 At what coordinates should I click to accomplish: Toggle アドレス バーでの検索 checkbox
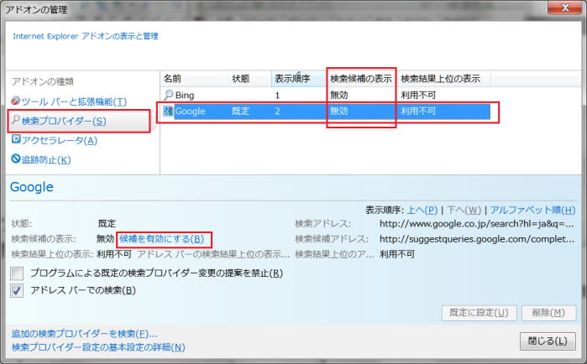pos(17,290)
